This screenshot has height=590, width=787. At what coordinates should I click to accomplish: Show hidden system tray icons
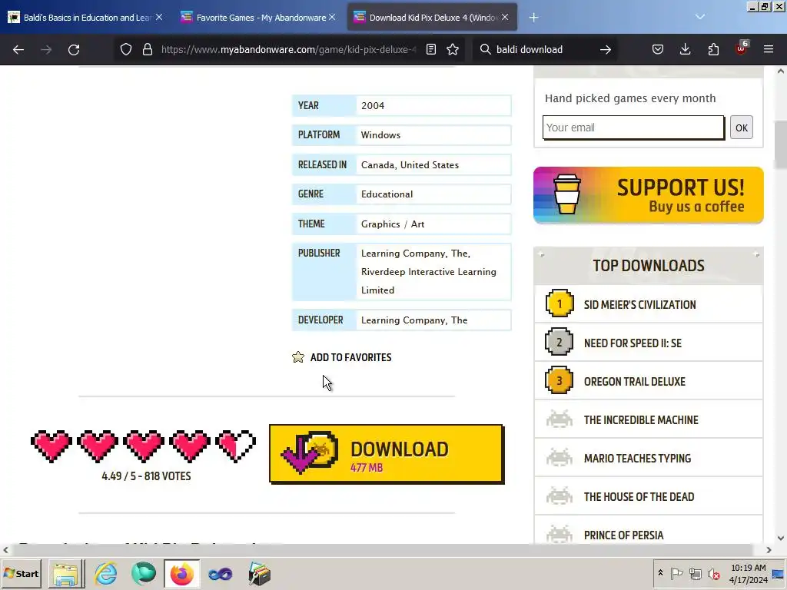[x=660, y=573]
